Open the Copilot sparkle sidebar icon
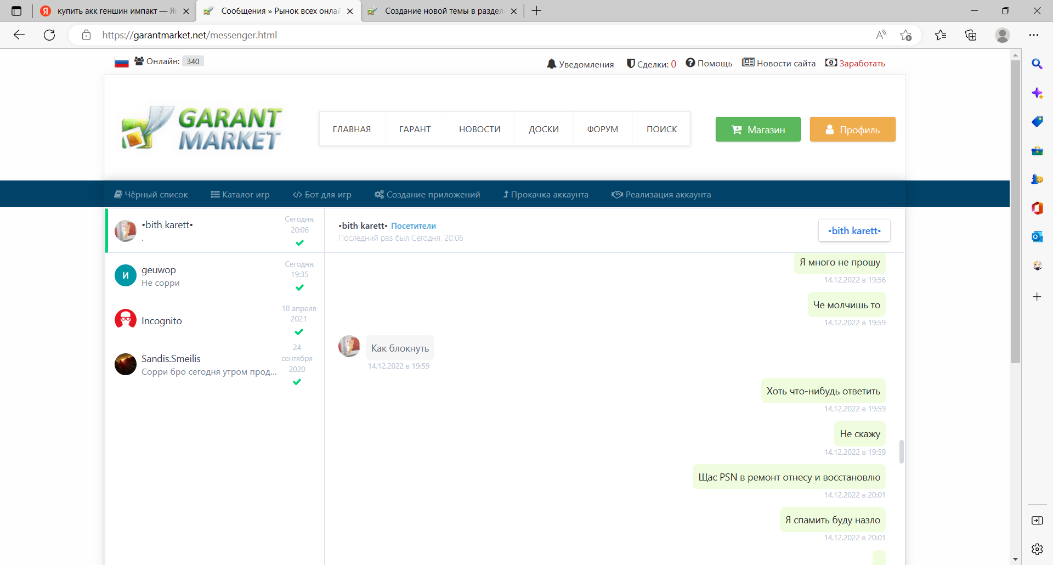 (x=1037, y=93)
